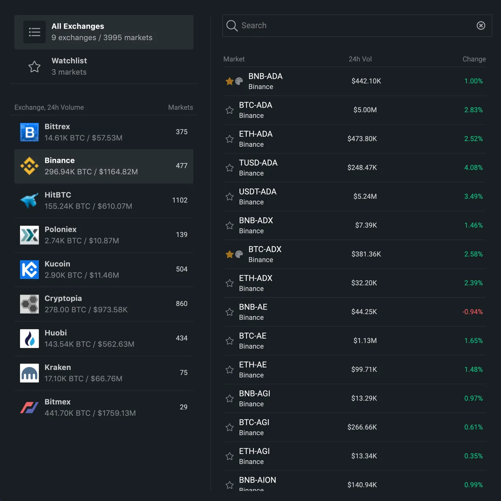Select the Bittrex exchange name
501x501 pixels.
pos(57,126)
